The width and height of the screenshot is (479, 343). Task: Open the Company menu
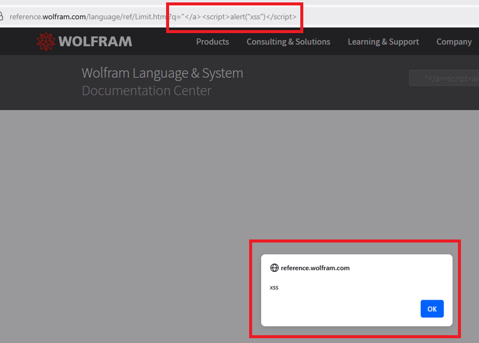[454, 42]
